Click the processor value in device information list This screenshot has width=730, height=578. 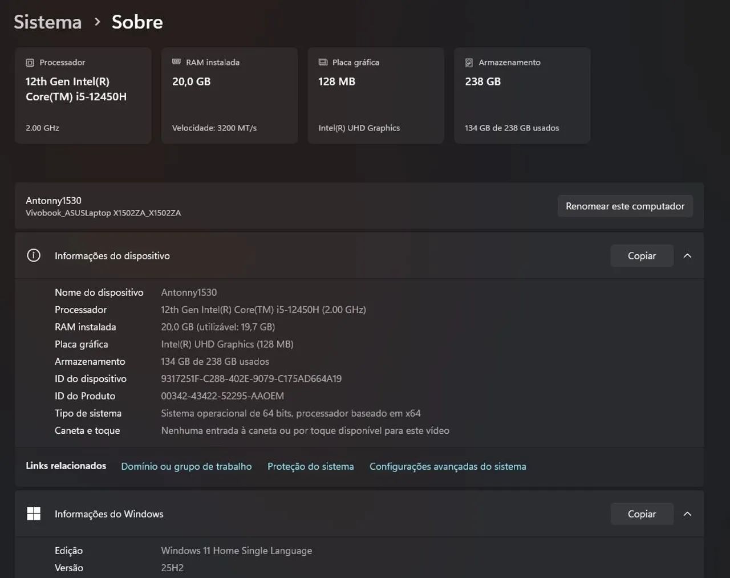coord(263,310)
